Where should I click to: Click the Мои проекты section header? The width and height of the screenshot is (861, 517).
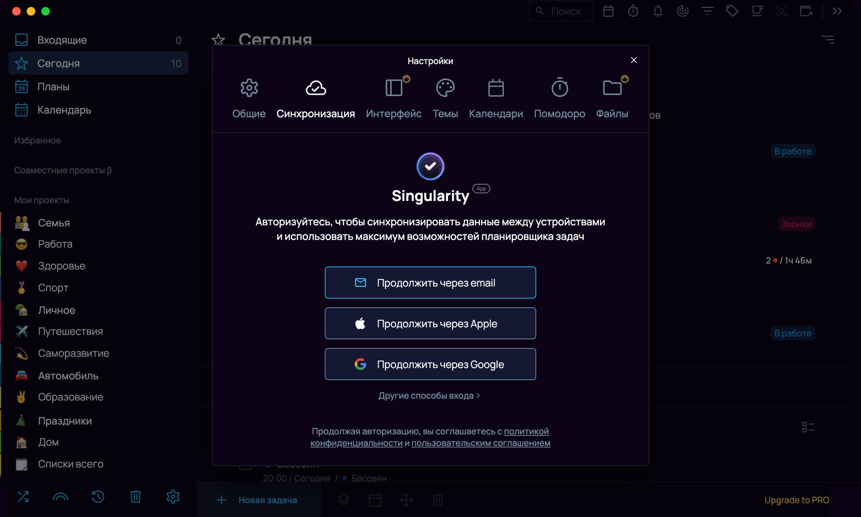click(42, 200)
